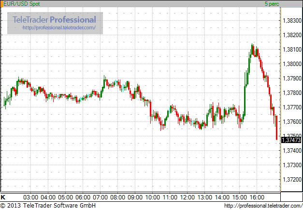The image size is (303, 210).
Task: Open the professional.teletrader.com footer link
Action: 263,206
